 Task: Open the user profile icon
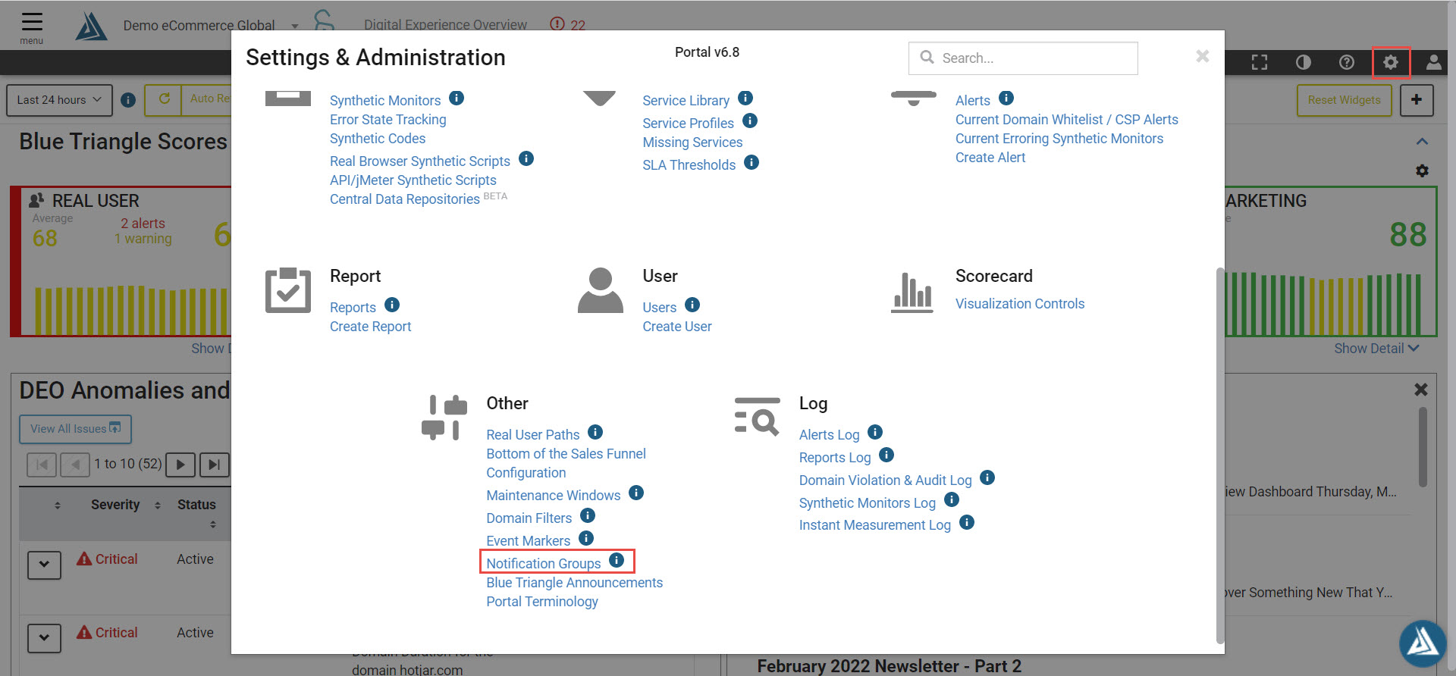[x=1433, y=62]
